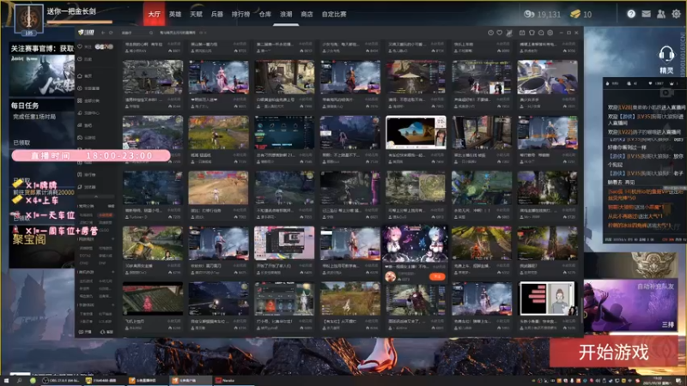Screen dimensions: 687x386
Task: Click the gold bar currency icon
Action: (x=575, y=14)
